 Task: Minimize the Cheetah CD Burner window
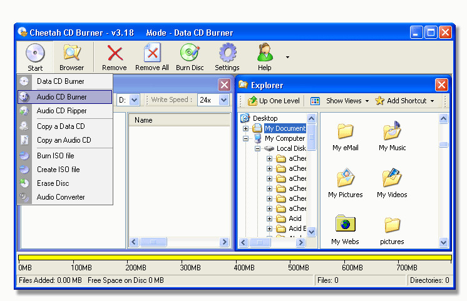(416, 32)
